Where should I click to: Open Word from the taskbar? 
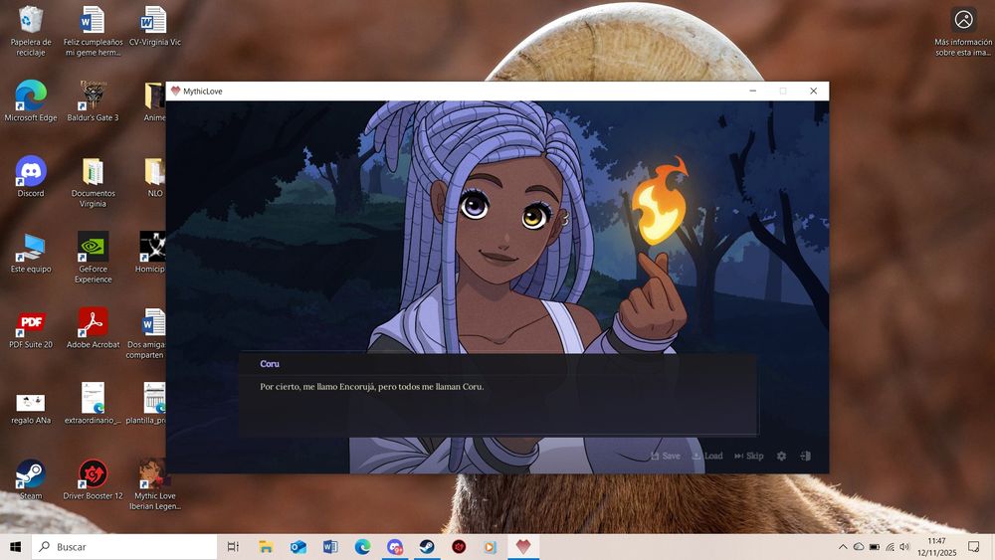pyautogui.click(x=330, y=547)
